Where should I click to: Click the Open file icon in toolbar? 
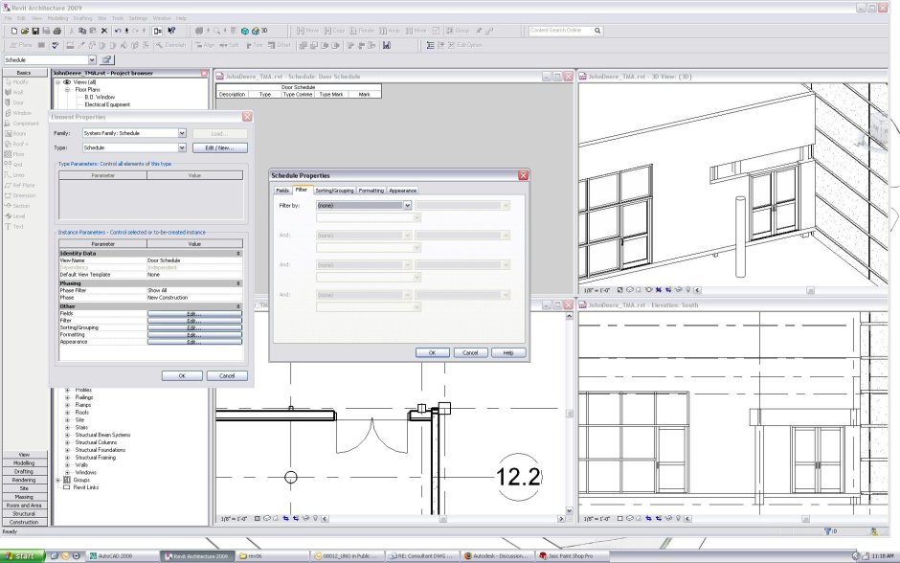coord(23,31)
